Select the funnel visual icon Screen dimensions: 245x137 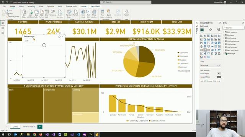click(205, 43)
